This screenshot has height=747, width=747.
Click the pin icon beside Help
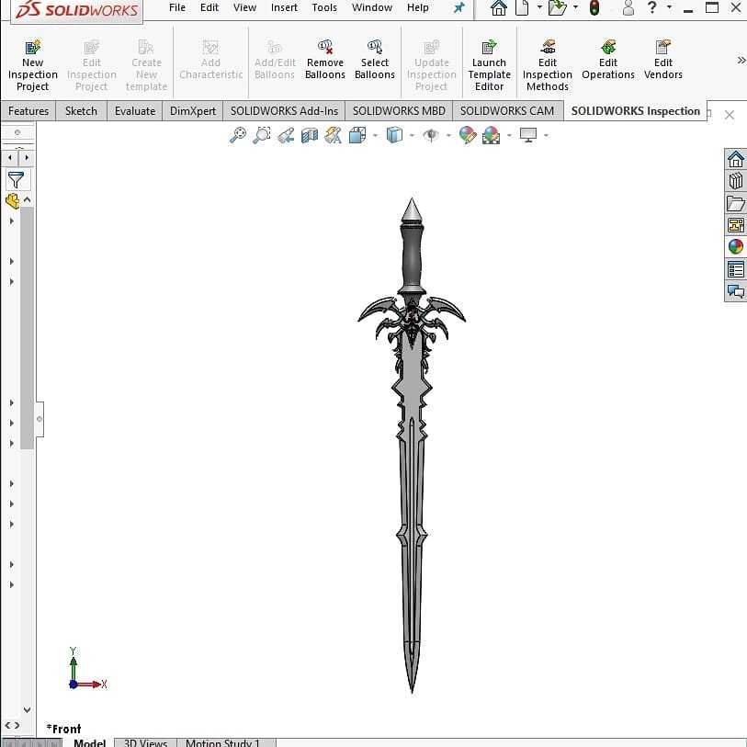pos(458,8)
